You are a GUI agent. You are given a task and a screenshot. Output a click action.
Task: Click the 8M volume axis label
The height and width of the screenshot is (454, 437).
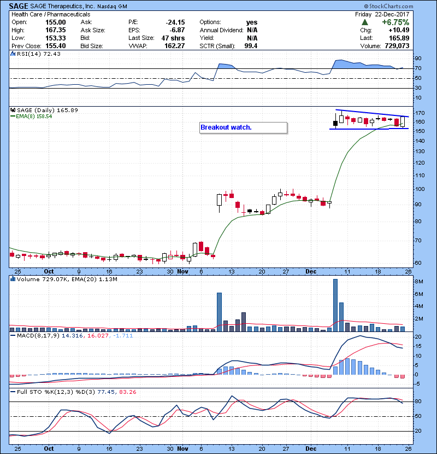[419, 282]
